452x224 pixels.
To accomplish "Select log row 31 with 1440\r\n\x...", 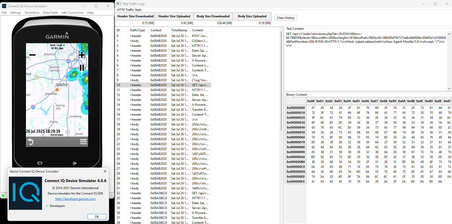I will pyautogui.click(x=163, y=188).
